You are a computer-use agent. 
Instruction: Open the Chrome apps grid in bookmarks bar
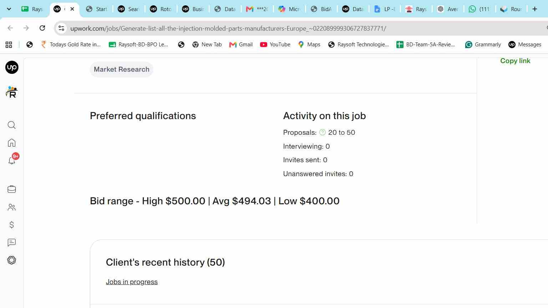click(x=9, y=45)
